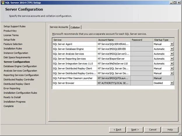Click the SQL Server Browser service cell
Image resolution: width=182 pixels, height=136 pixels.
75,83
